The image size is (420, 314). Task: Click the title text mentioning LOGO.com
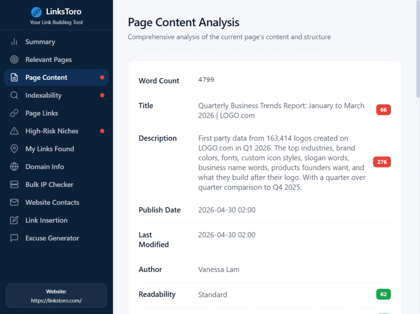(281, 110)
